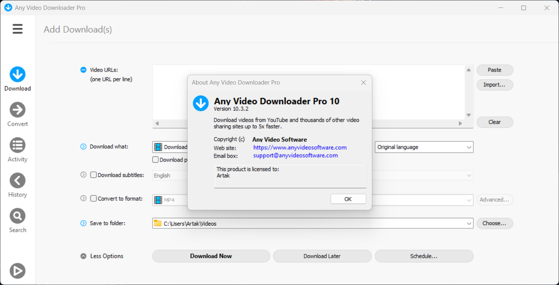Image resolution: width=559 pixels, height=285 pixels.
Task: Toggle the checkbox below Download what field
Action: [156, 160]
